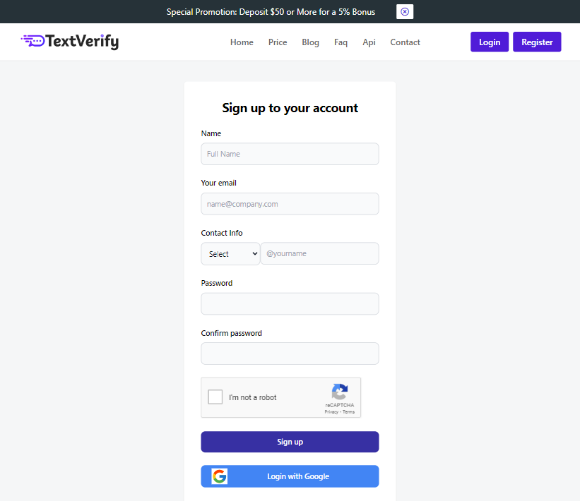
Task: Open the Faq page
Action: [x=341, y=42]
